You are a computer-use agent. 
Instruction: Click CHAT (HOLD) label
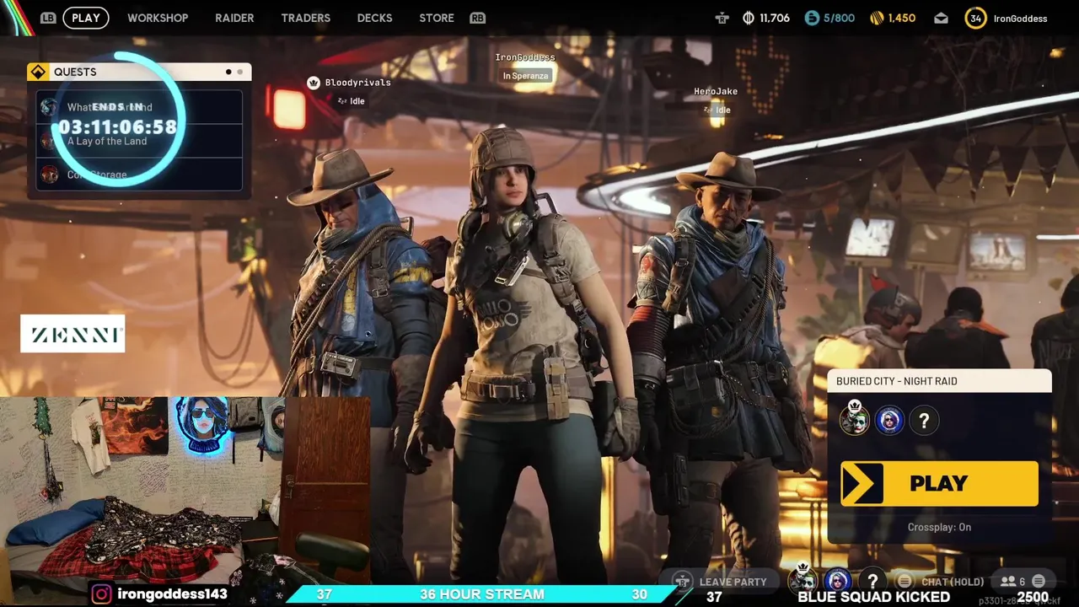click(x=953, y=582)
